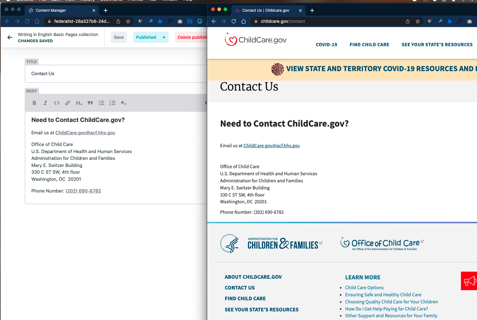Bookmark the Content Manager page star icon
The width and height of the screenshot is (477, 320).
(x=128, y=21)
